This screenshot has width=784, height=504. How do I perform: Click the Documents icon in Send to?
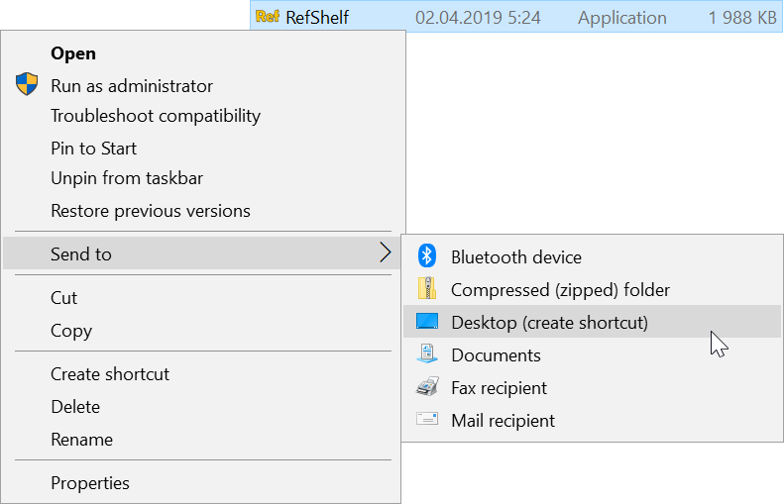click(427, 354)
